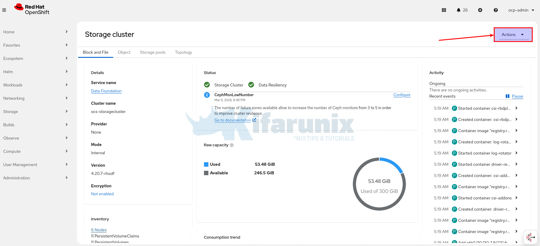Click the Storage Cluster status text

[x=229, y=85]
